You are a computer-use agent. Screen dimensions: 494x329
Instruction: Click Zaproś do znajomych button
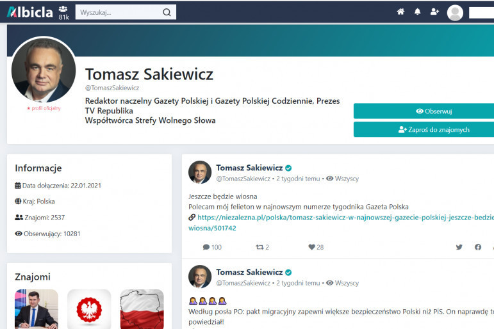pos(424,129)
